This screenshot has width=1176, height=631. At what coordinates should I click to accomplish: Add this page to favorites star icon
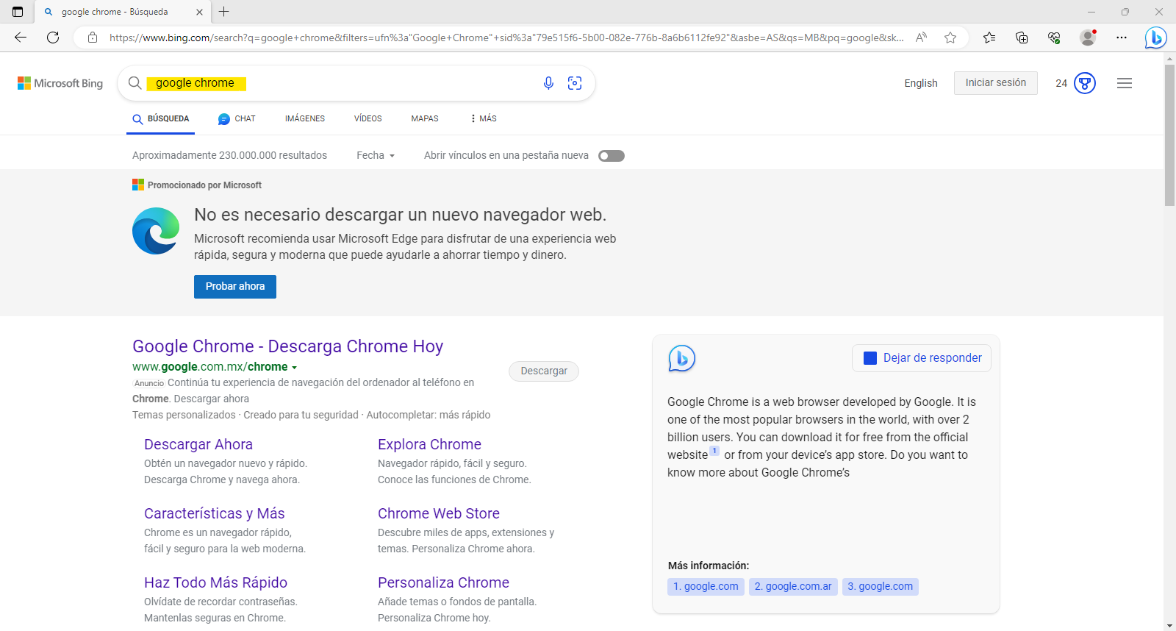(950, 38)
